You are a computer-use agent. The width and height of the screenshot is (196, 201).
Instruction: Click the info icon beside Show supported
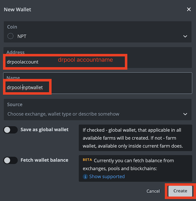click(85, 176)
